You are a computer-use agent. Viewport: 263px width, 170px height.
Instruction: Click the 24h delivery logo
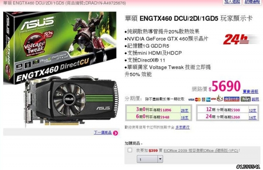pos(241,39)
